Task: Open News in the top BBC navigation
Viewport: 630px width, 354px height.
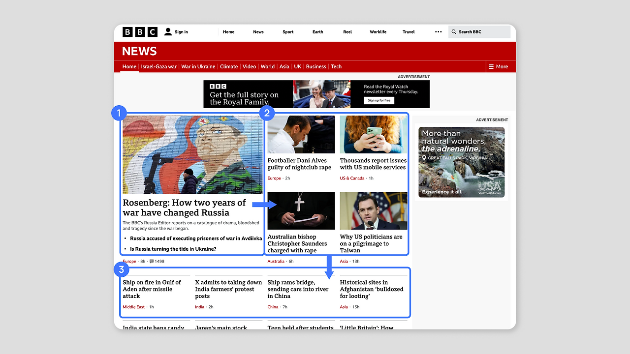Action: pyautogui.click(x=258, y=32)
